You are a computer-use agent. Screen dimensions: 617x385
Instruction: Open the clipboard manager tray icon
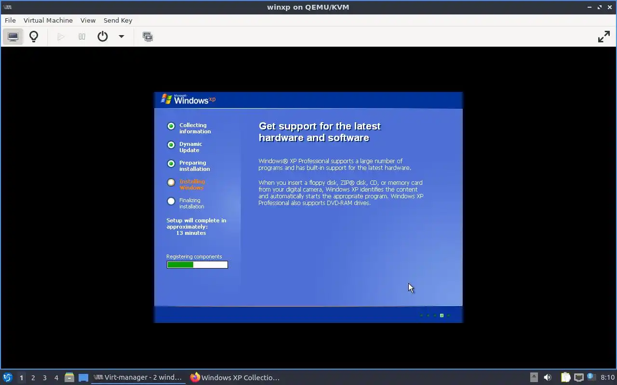[x=565, y=377]
